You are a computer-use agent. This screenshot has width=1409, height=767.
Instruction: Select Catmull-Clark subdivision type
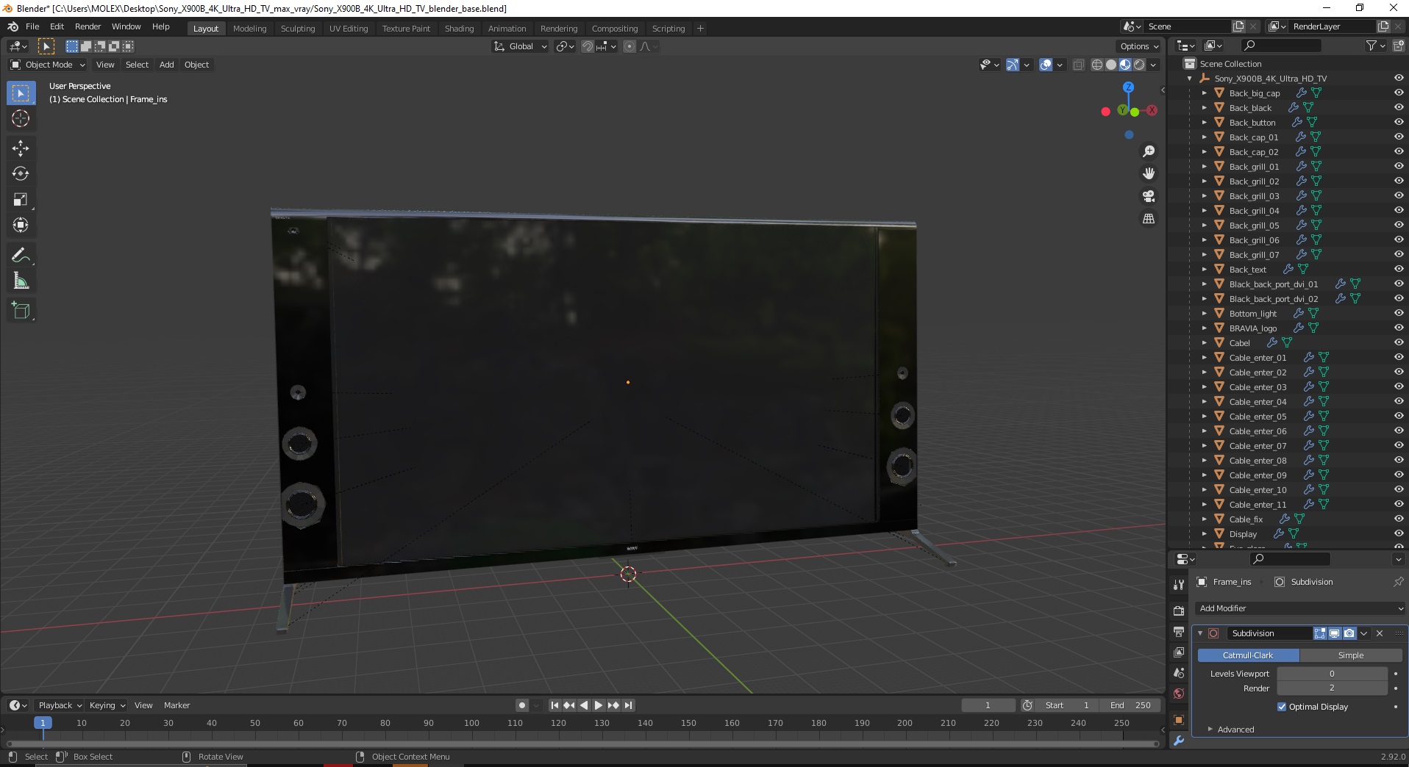pyautogui.click(x=1248, y=655)
